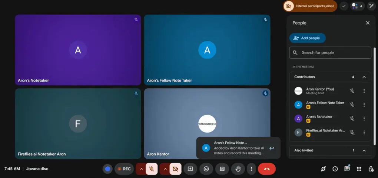Click the blue circle button in the bottom toolbar
The width and height of the screenshot is (378, 178).
[107, 169]
